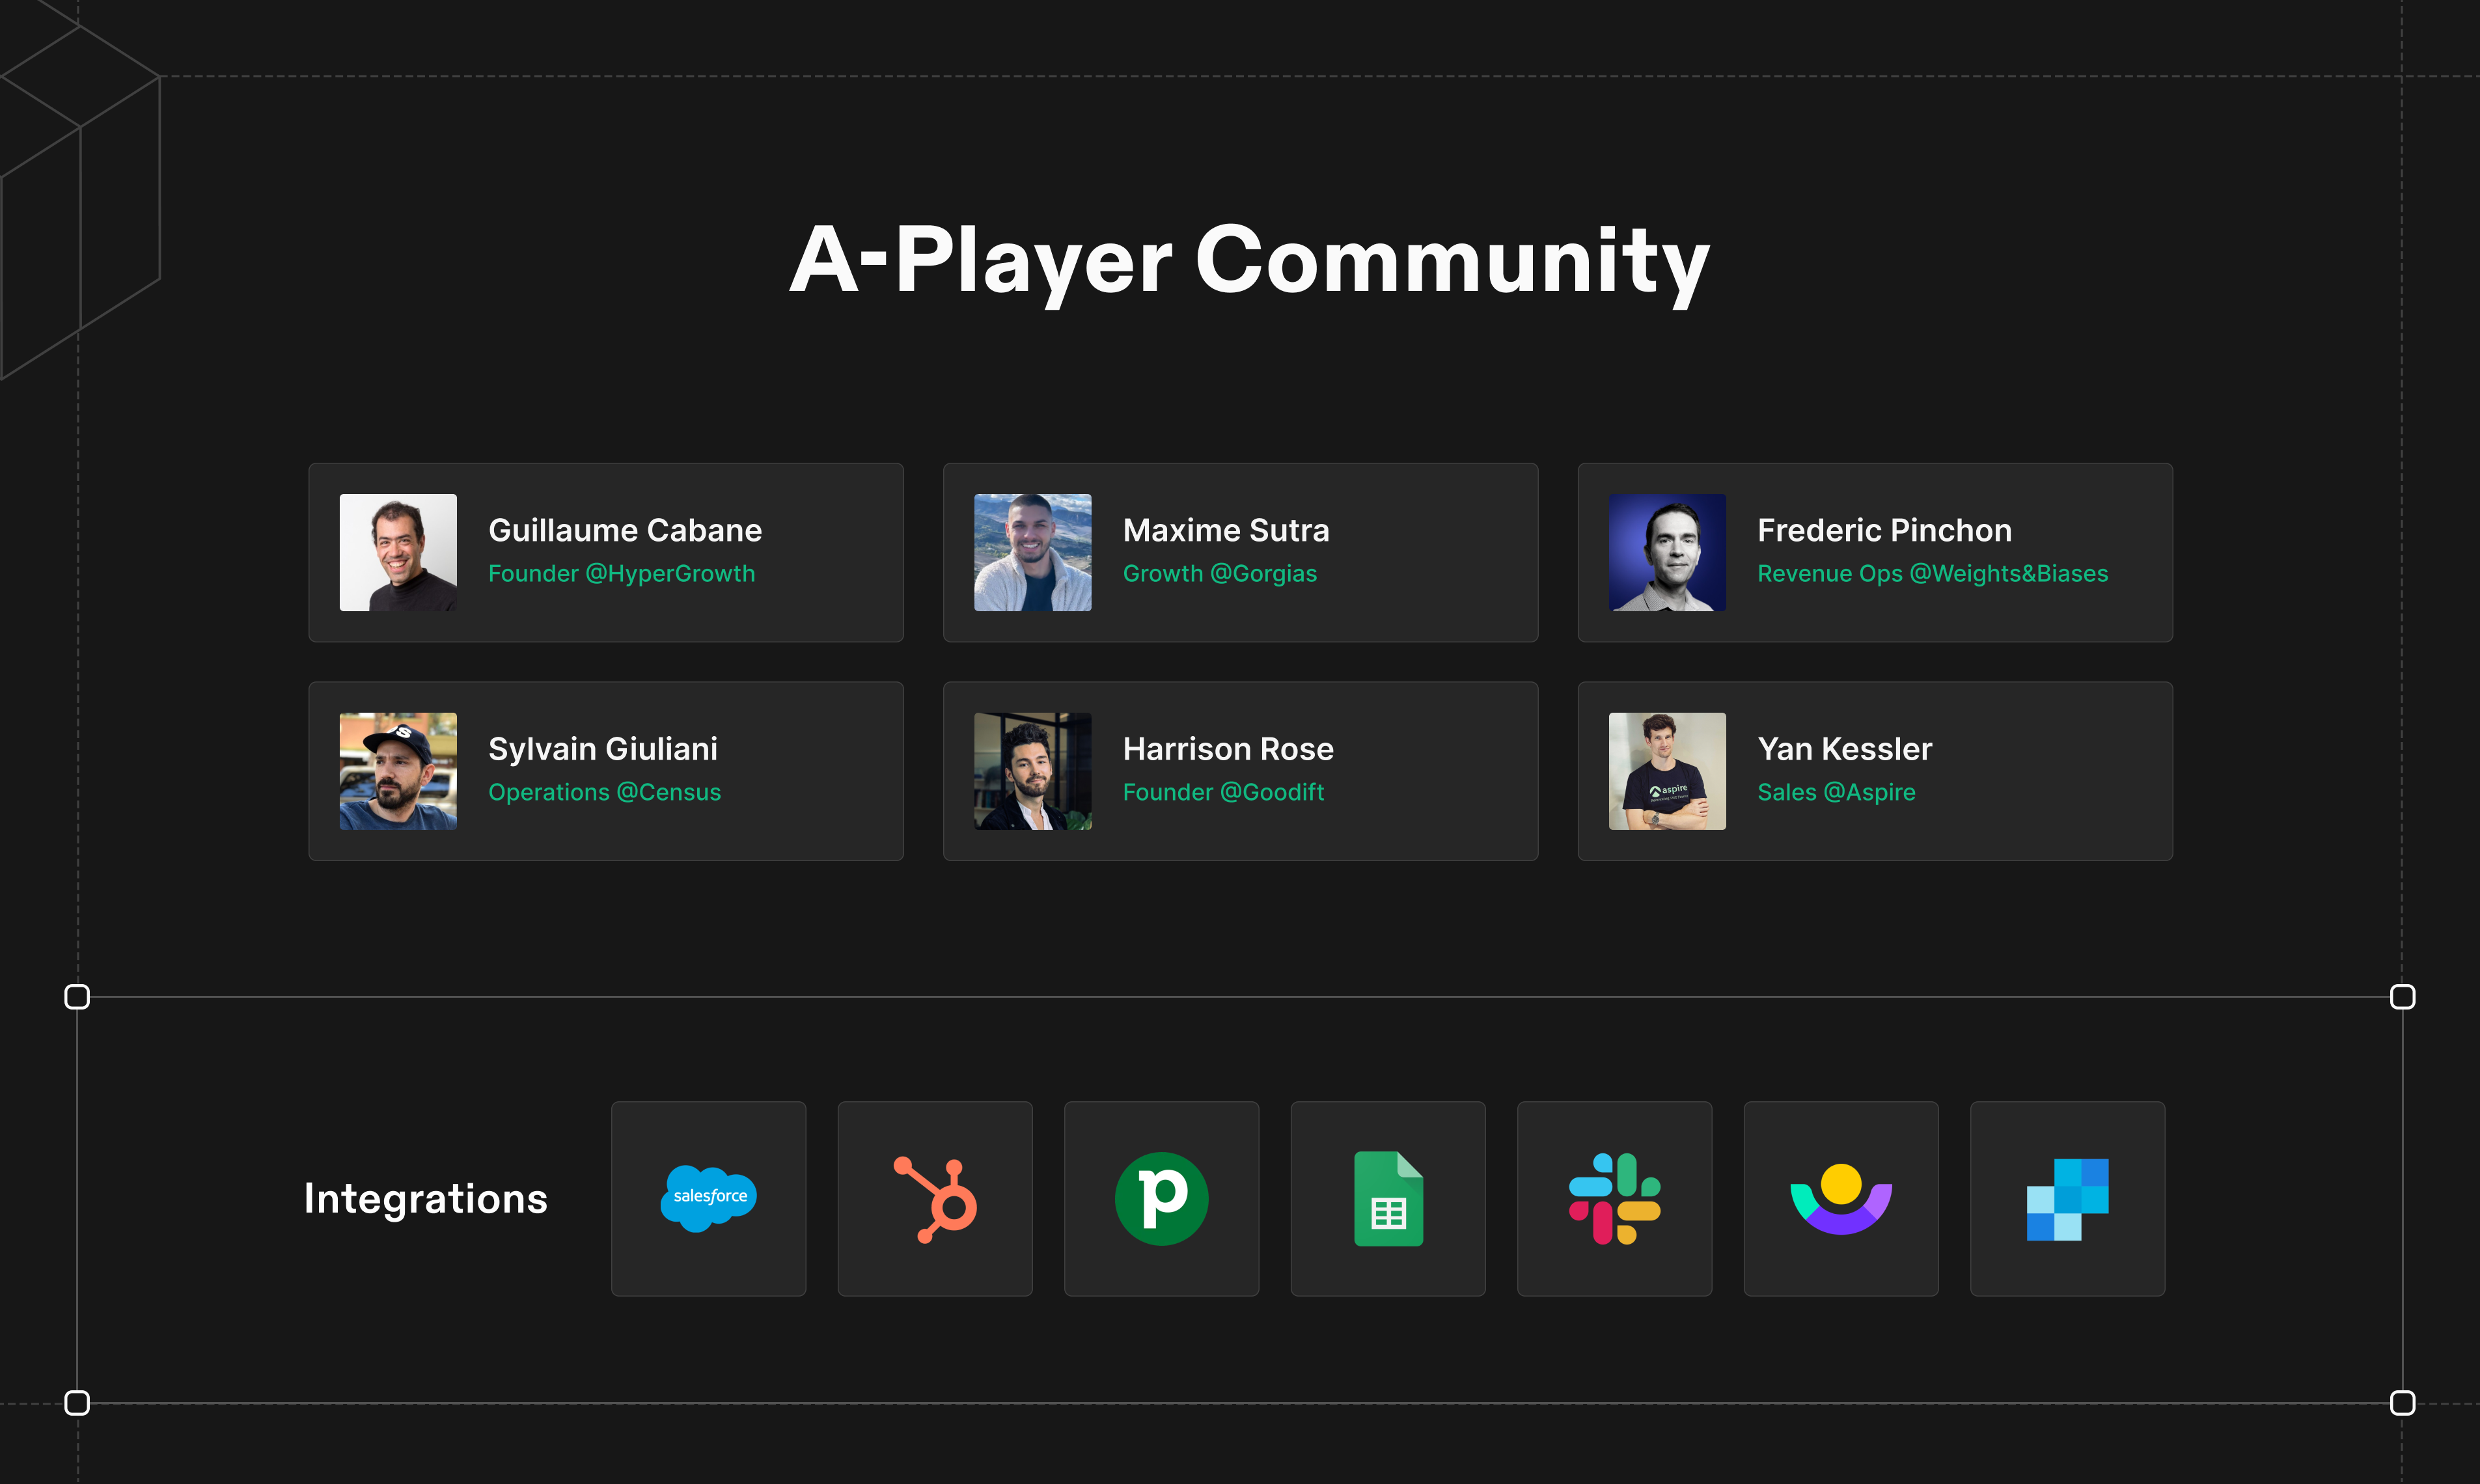This screenshot has height=1484, width=2480.
Task: Click the Google Sheets integration icon
Action: [x=1388, y=1198]
